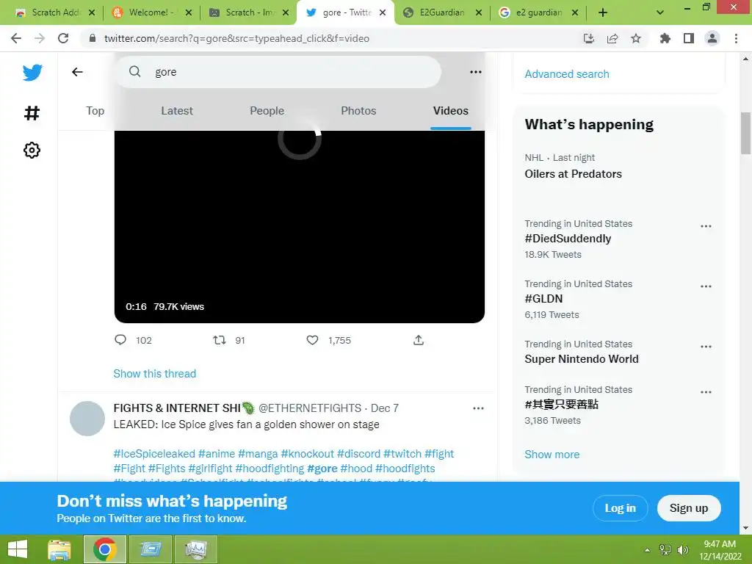Open Chrome three-dot menu
752x564 pixels.
[x=736, y=38]
